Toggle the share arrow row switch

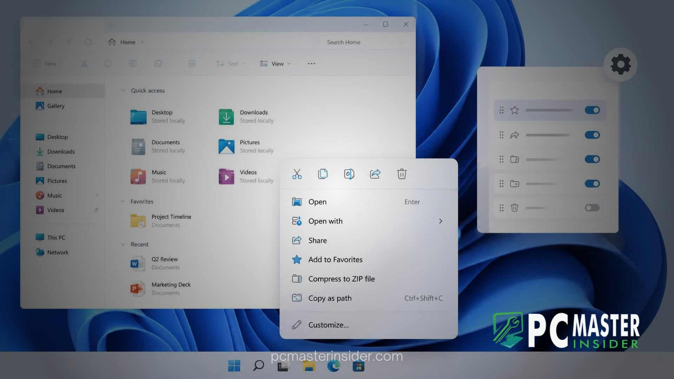click(592, 135)
